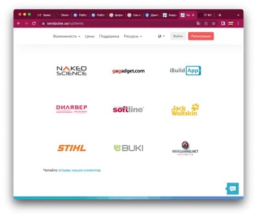The width and height of the screenshot is (257, 217).
Task: Click the share page icon
Action: tap(206, 24)
